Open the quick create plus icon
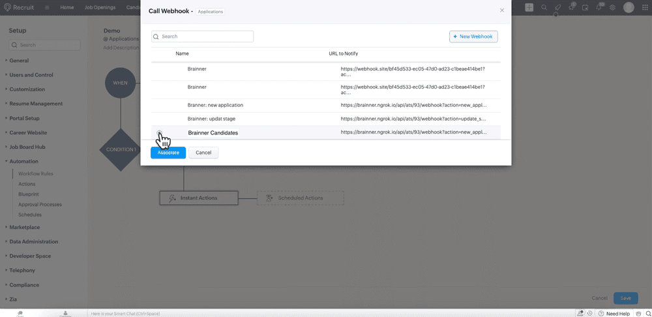This screenshot has height=317, width=652. click(x=529, y=7)
